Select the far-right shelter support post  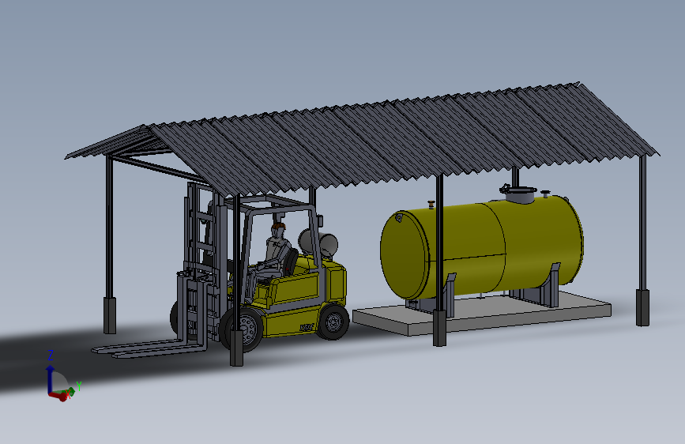pyautogui.click(x=642, y=240)
